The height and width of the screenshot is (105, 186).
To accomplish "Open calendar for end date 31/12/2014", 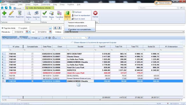I will click(x=50, y=32).
